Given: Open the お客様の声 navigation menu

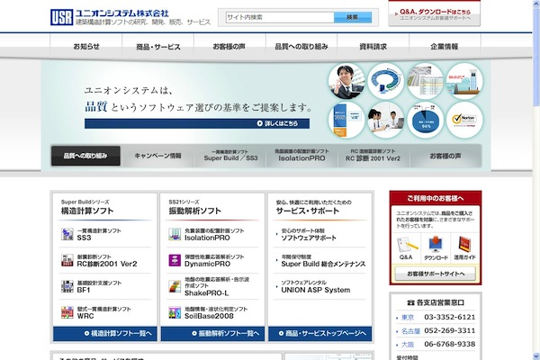Looking at the screenshot, I should tap(229, 47).
